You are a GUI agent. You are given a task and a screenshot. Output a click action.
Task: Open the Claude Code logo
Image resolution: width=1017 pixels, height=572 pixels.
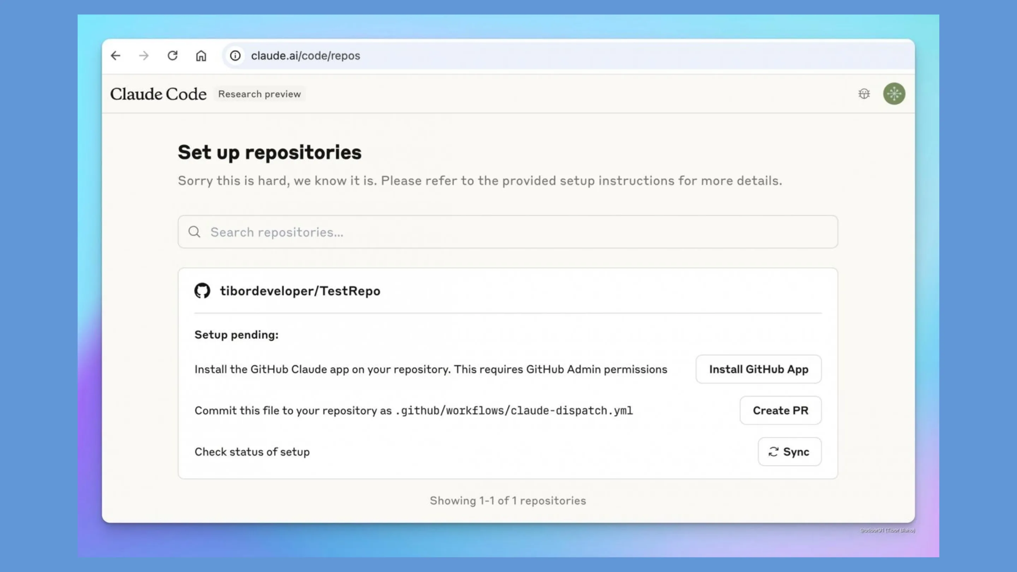coord(158,94)
